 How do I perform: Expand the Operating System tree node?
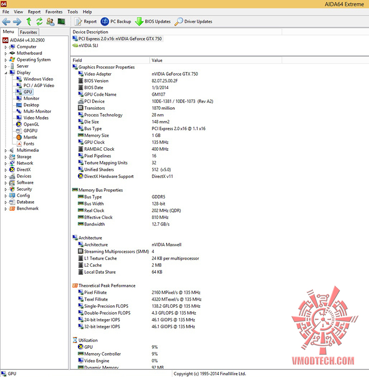(x=6, y=60)
